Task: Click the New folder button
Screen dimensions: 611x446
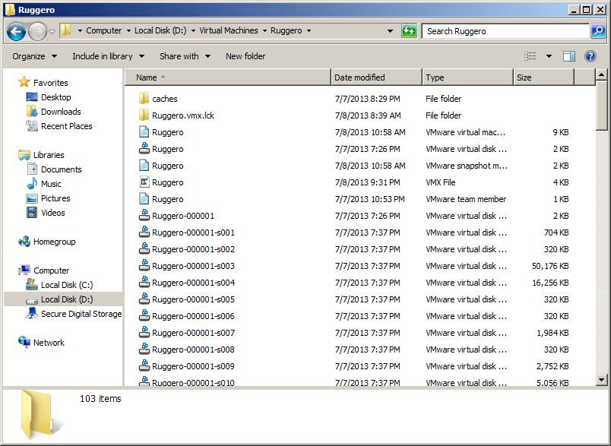Action: coord(245,56)
